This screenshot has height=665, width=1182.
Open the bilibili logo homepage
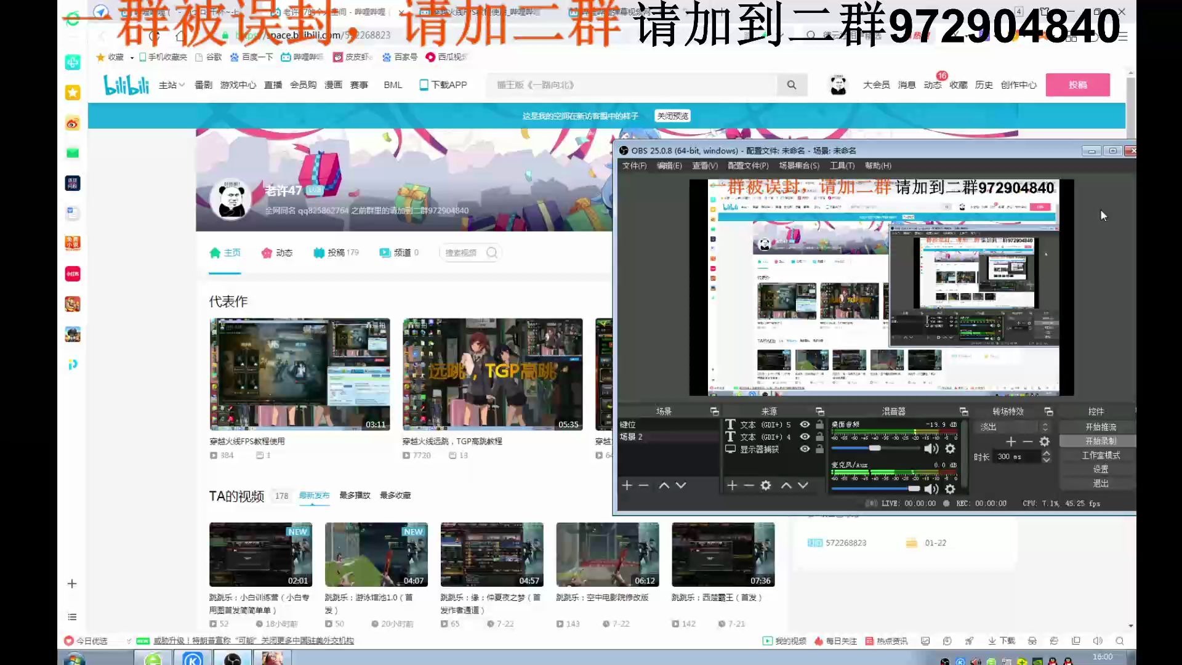pos(126,85)
